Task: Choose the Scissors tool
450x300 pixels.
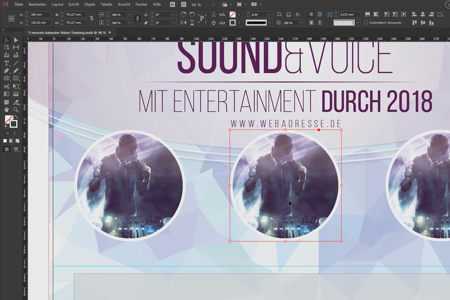Action: (7, 86)
